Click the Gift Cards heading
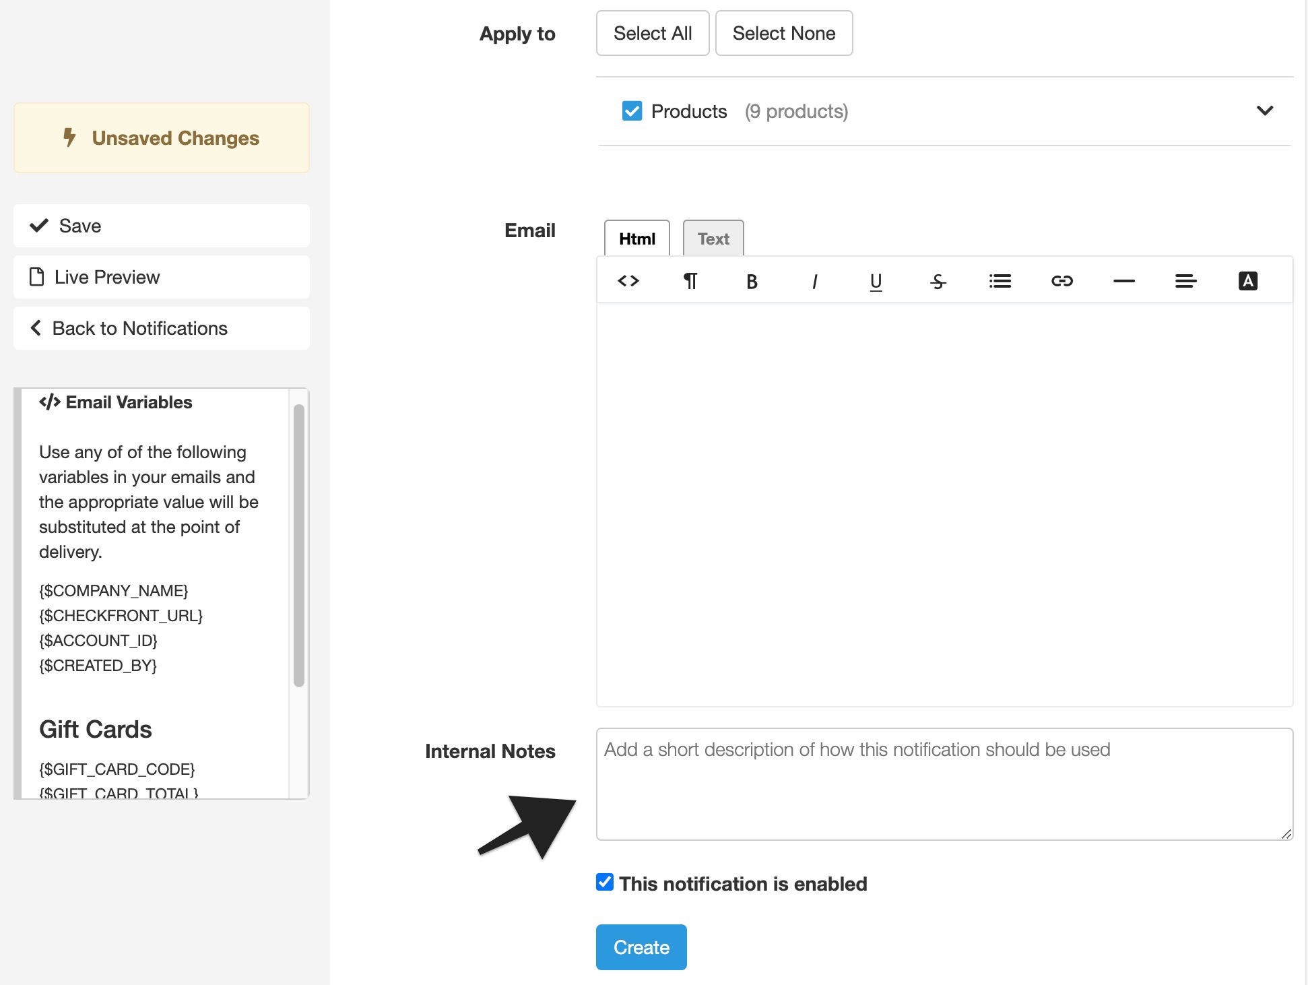Viewport: 1308px width, 985px height. click(96, 730)
